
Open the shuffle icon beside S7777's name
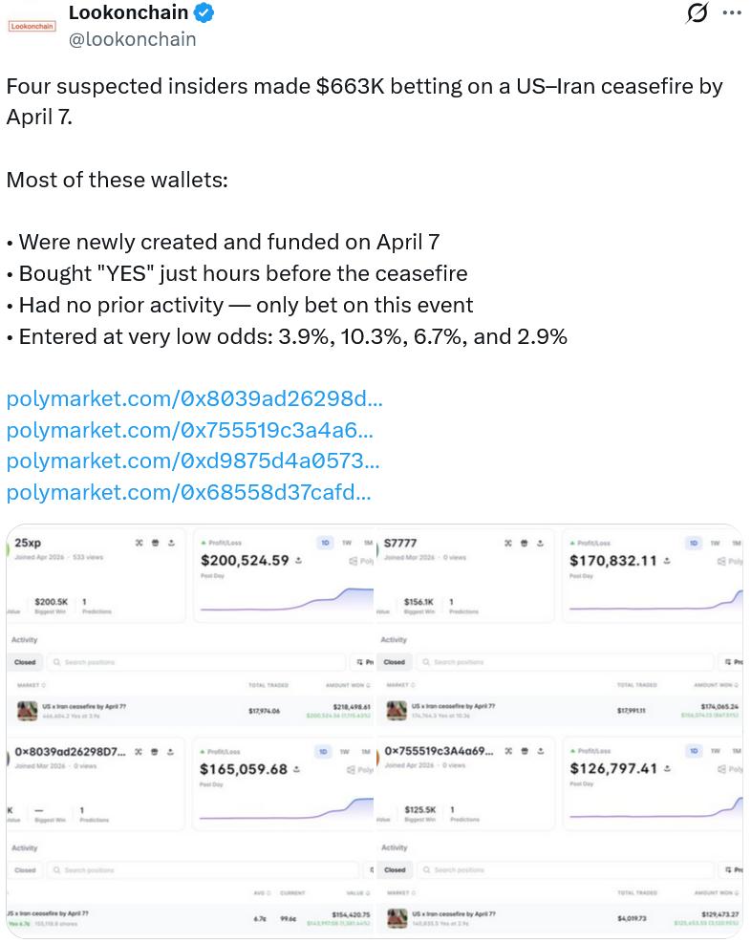[x=506, y=541]
